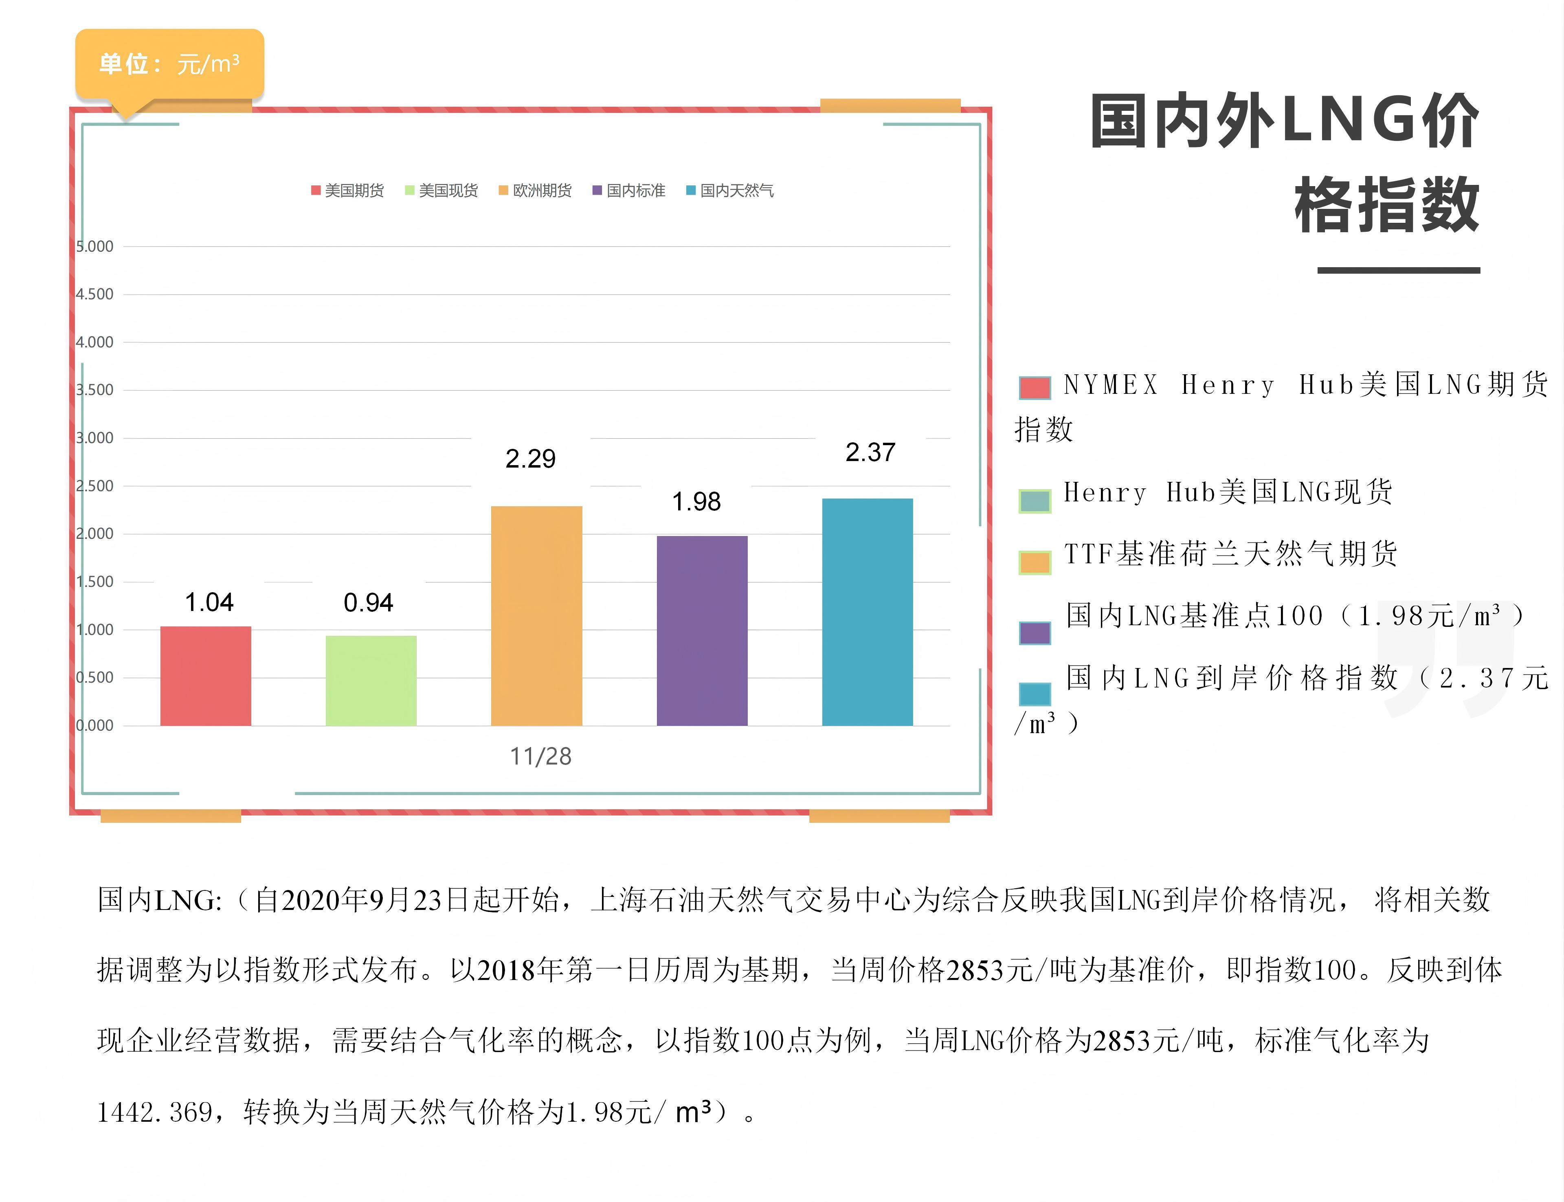This screenshot has width=1564, height=1202.
Task: Click the green bar valued 0.94
Action: pos(371,680)
